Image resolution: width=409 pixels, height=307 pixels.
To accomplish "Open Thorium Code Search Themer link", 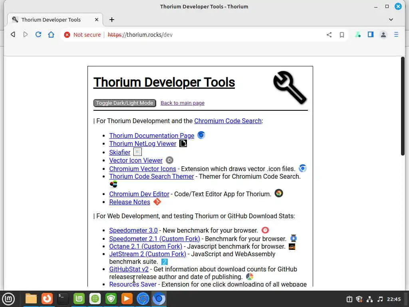I will 151,176.
